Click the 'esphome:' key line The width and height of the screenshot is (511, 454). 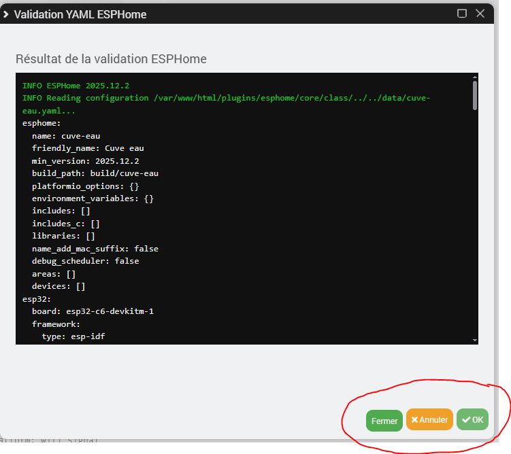[x=42, y=123]
